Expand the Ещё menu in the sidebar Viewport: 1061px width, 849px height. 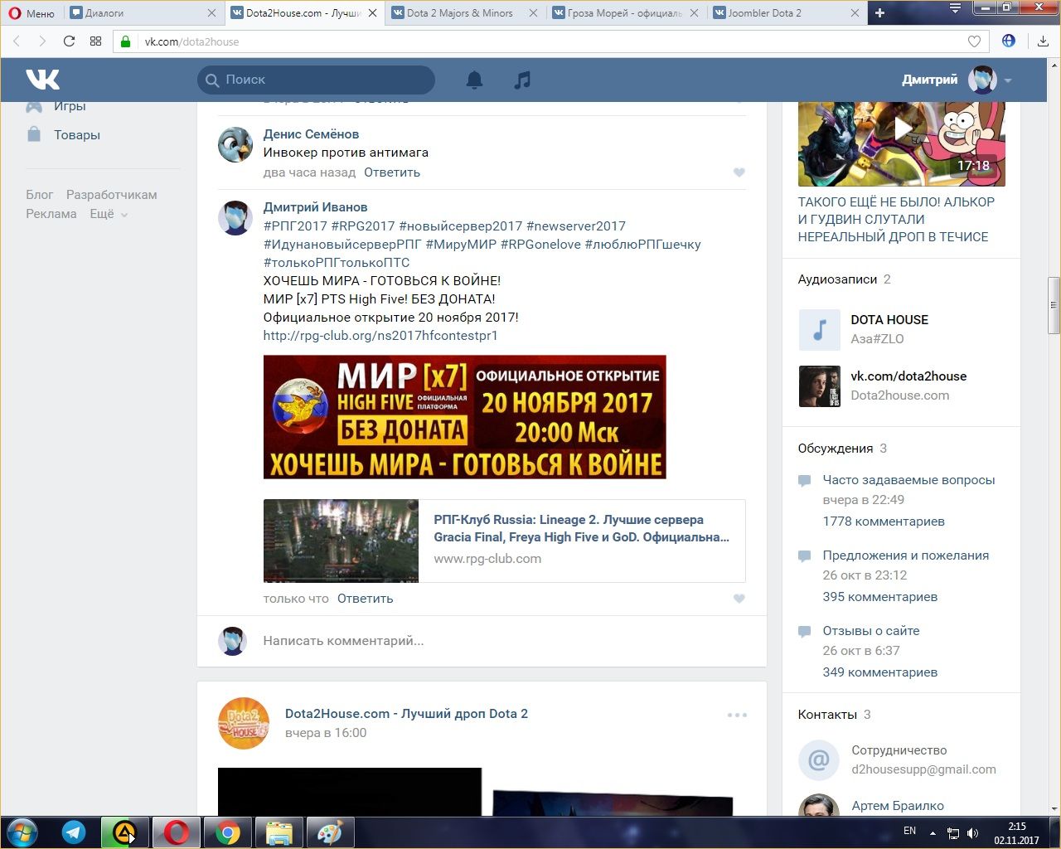coord(109,214)
